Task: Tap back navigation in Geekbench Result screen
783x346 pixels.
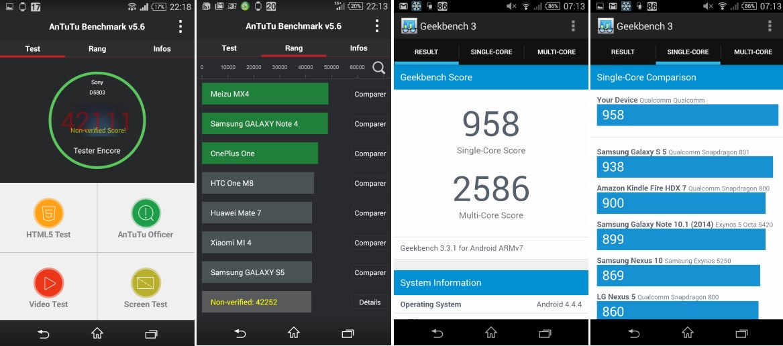Action: (437, 333)
